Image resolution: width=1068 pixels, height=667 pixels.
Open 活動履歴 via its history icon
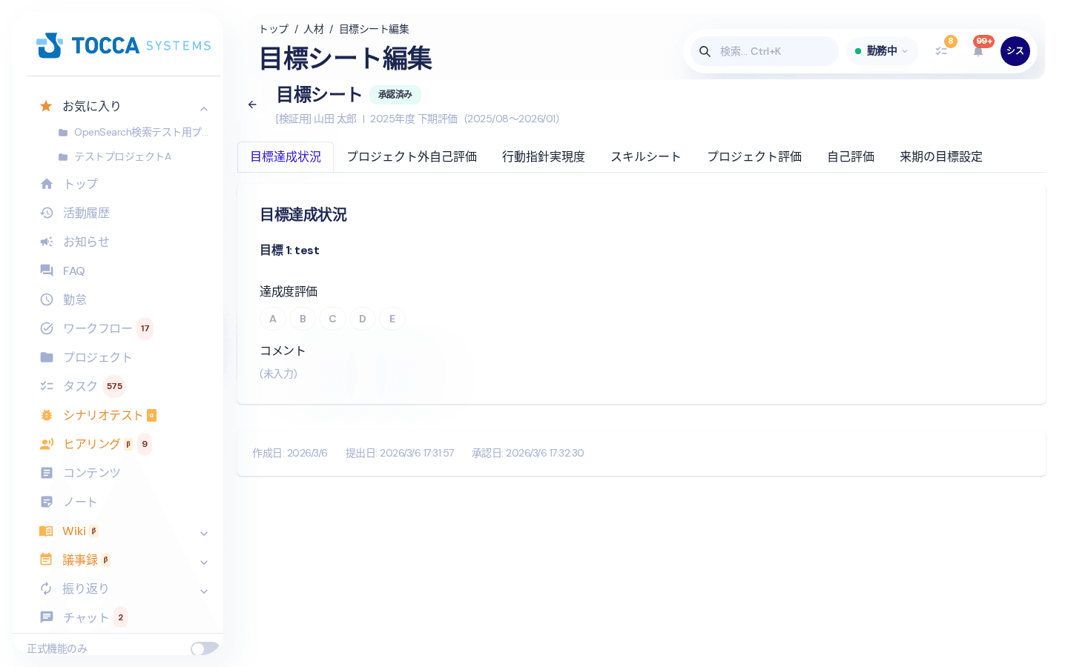coord(47,213)
